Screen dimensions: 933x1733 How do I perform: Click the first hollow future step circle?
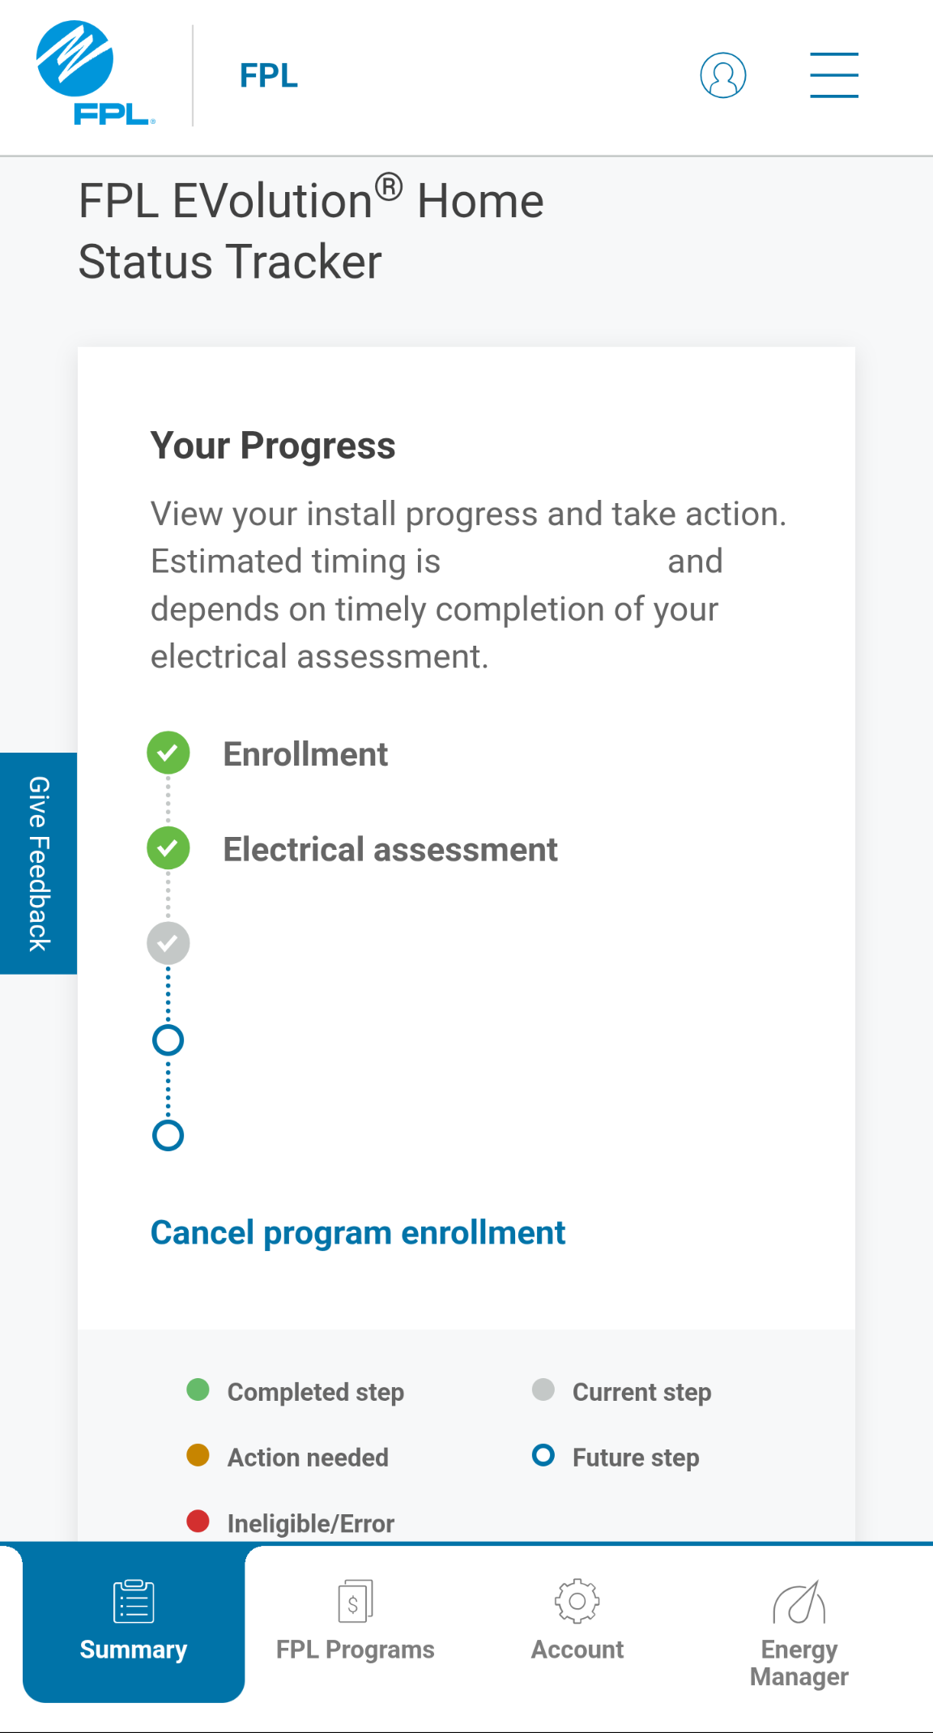click(168, 1040)
